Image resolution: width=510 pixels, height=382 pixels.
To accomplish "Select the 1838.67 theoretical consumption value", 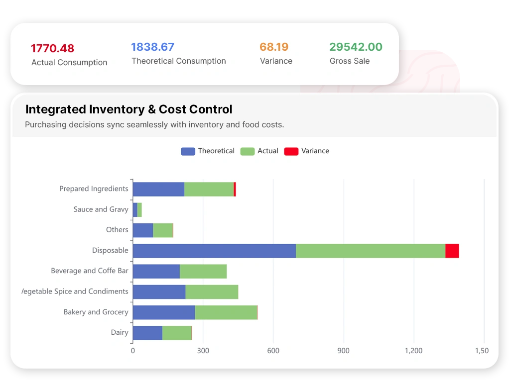I will coord(152,47).
